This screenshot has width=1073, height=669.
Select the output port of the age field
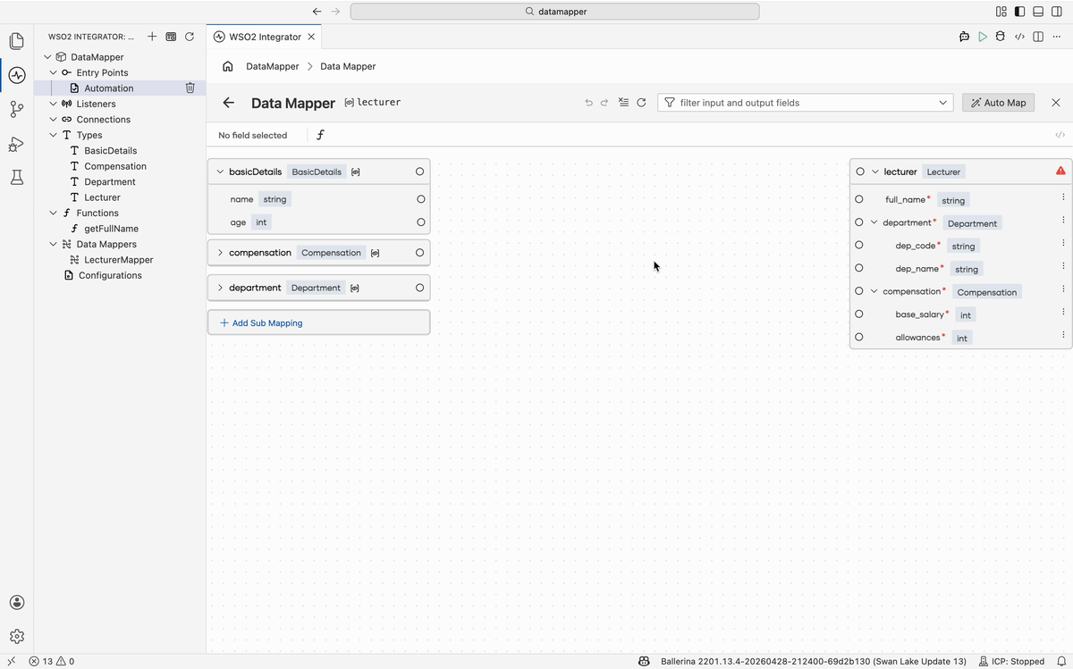[x=420, y=222]
